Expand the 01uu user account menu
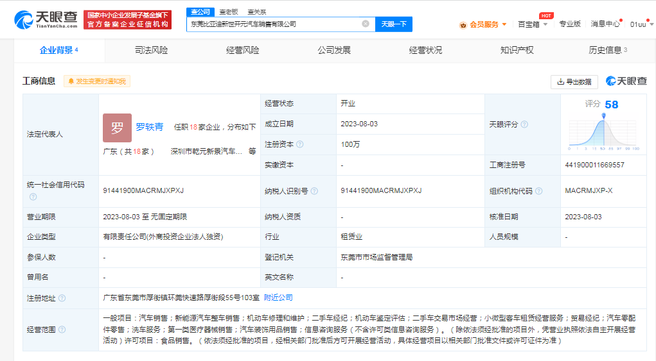 (x=641, y=24)
